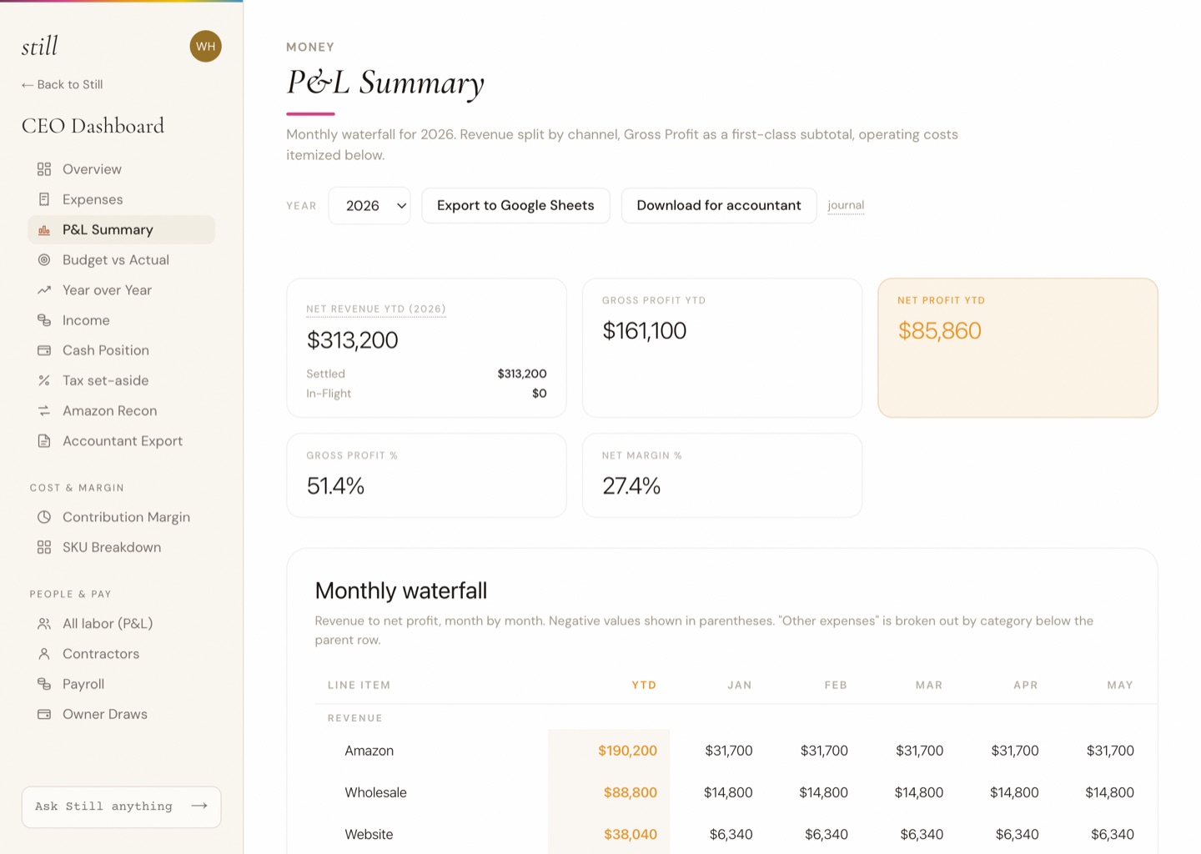Click the Monthly waterfall heading
The height and width of the screenshot is (854, 1201).
click(x=401, y=590)
